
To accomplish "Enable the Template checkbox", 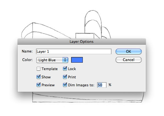I will pyautogui.click(x=39, y=69).
